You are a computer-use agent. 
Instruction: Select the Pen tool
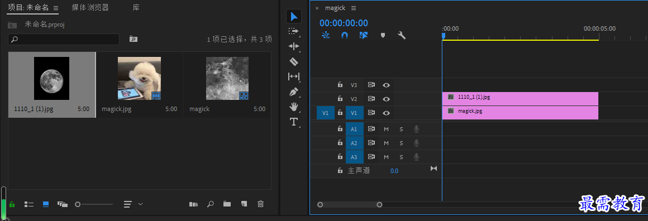click(x=294, y=92)
